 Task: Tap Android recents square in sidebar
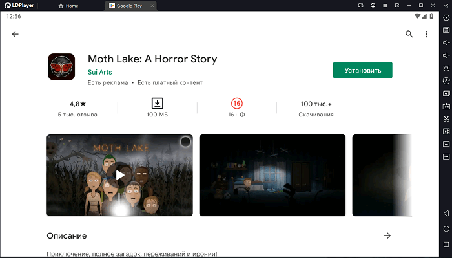pos(446,244)
